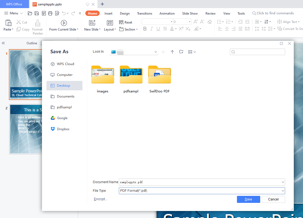303x218 pixels.
Task: Click the Increase Font Size icon
Action: [x=195, y=21]
